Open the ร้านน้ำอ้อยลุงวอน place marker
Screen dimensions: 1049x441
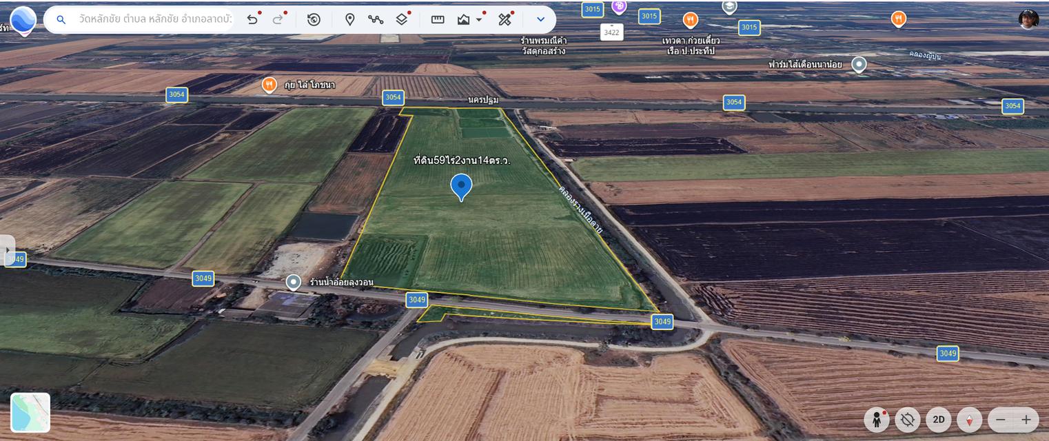coord(294,282)
